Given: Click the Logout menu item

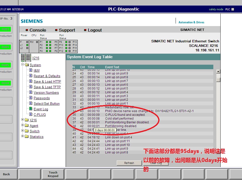Looking at the screenshot, I should tap(95, 30).
